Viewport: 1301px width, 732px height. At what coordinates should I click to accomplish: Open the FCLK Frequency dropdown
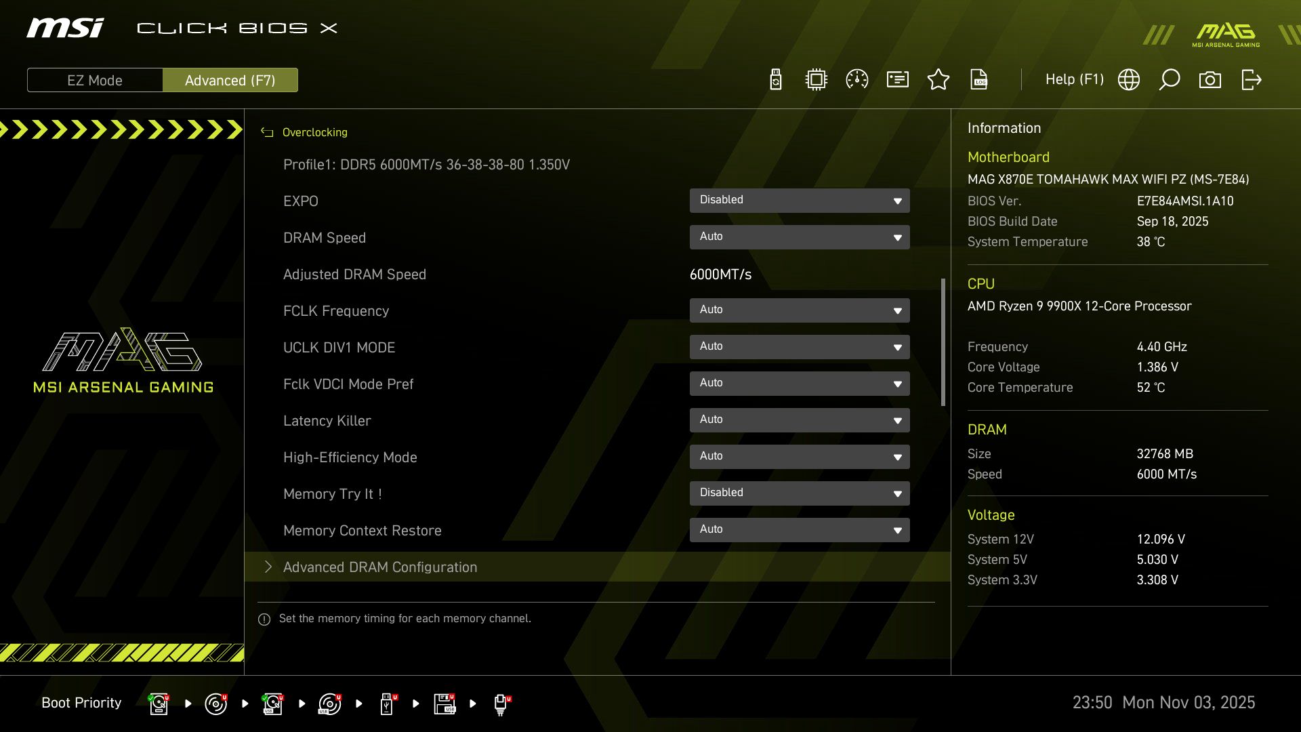pyautogui.click(x=800, y=310)
